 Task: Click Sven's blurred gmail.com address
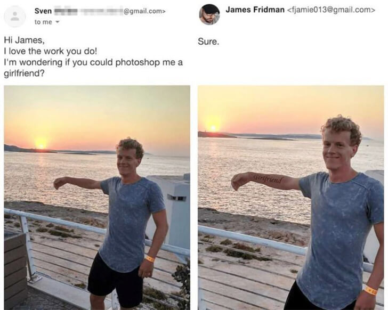pyautogui.click(x=109, y=11)
